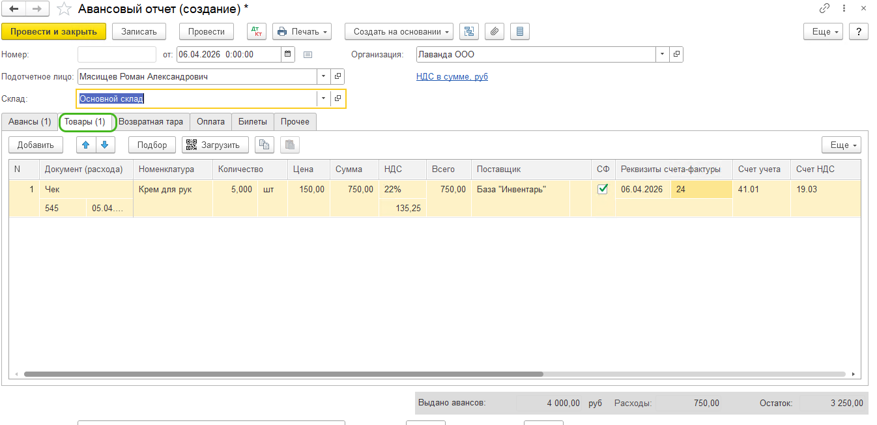Show Дт/Кт accounting entries
Image resolution: width=877 pixels, height=425 pixels.
click(x=257, y=31)
